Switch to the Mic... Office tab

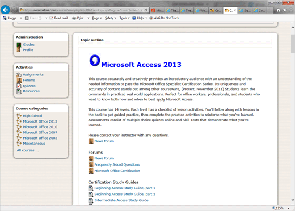157,11
